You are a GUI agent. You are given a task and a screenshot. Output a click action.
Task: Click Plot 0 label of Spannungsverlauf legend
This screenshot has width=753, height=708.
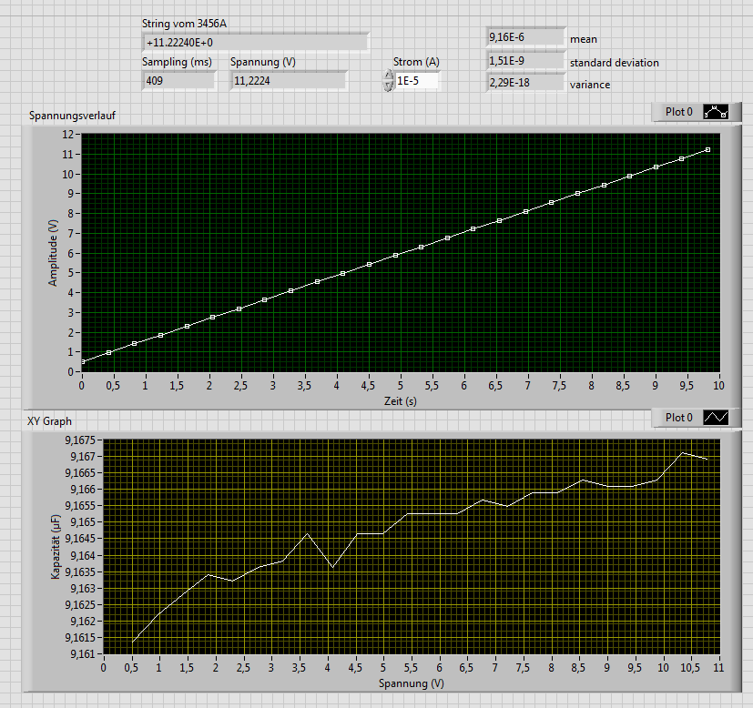[678, 112]
